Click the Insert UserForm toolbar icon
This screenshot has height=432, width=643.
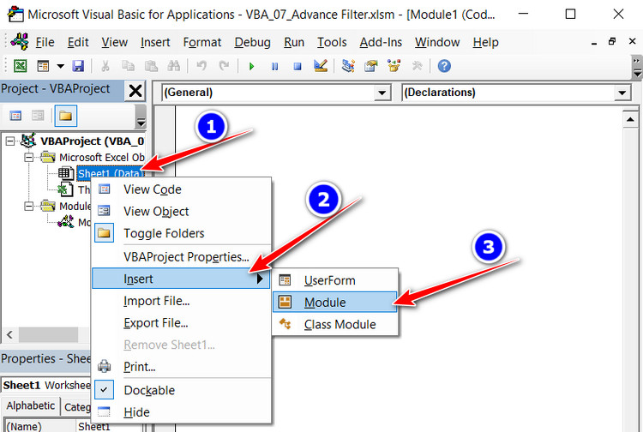pyautogui.click(x=43, y=66)
